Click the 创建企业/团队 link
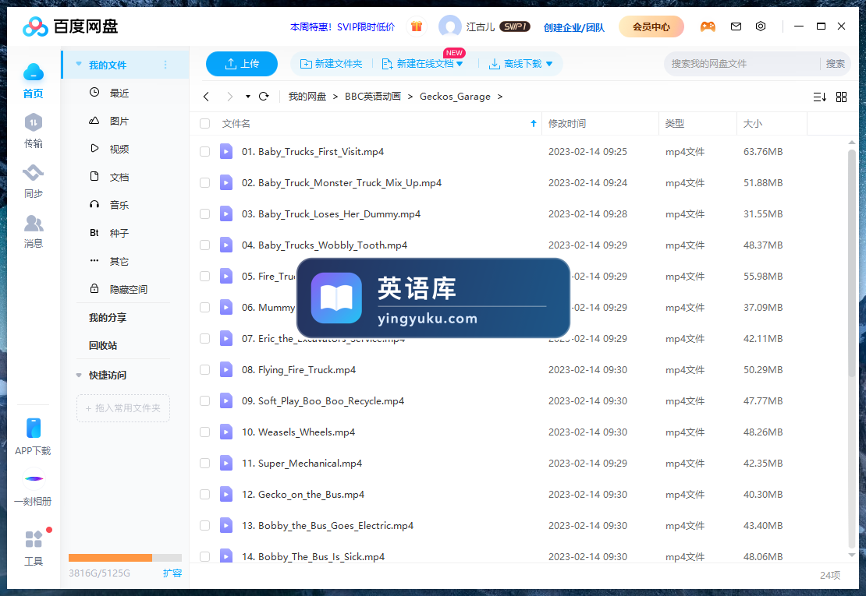 [x=574, y=27]
